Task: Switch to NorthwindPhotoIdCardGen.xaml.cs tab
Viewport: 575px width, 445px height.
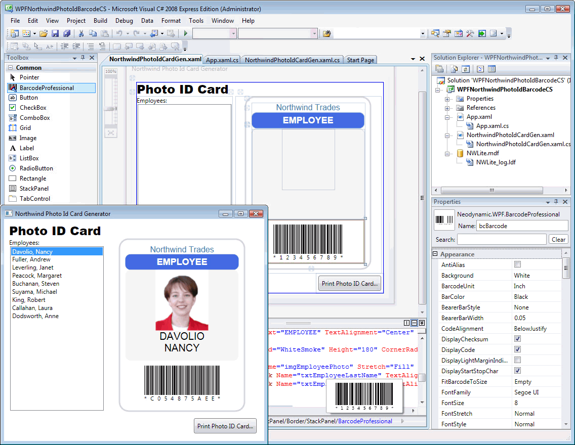Action: [292, 60]
